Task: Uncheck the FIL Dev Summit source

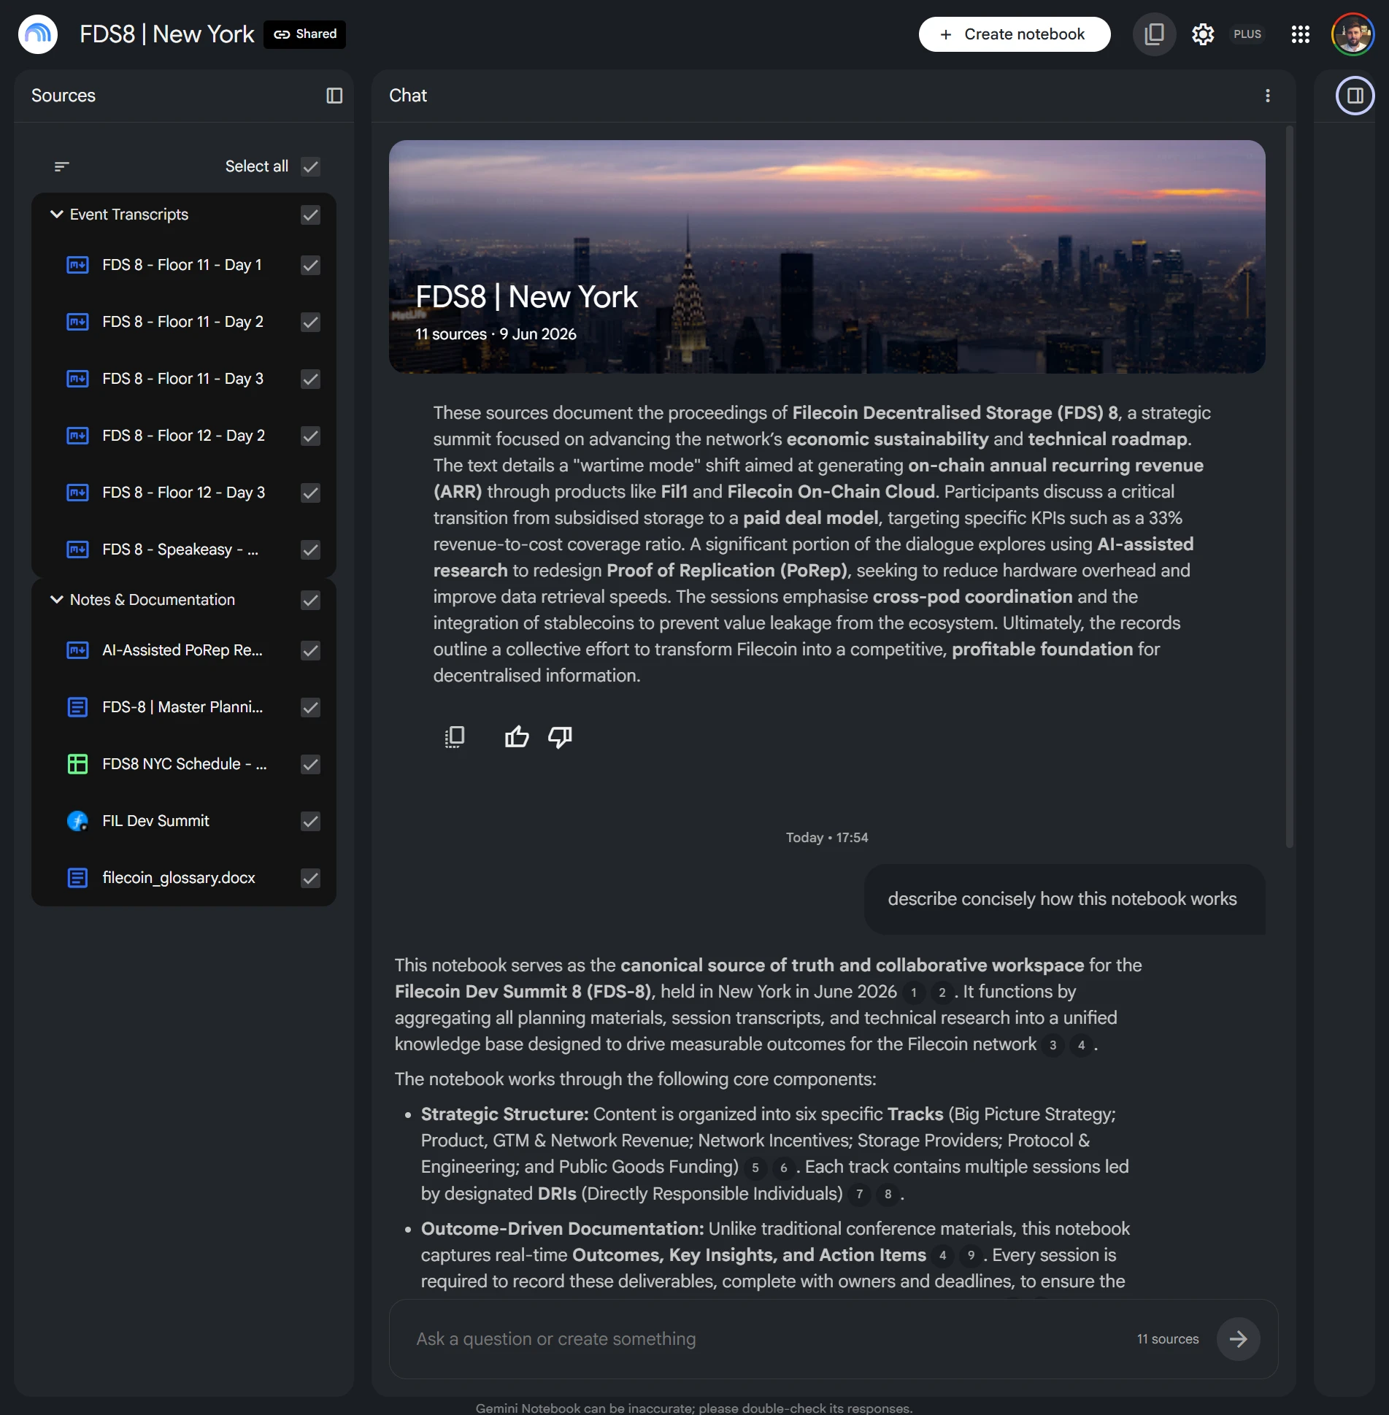Action: point(310,821)
